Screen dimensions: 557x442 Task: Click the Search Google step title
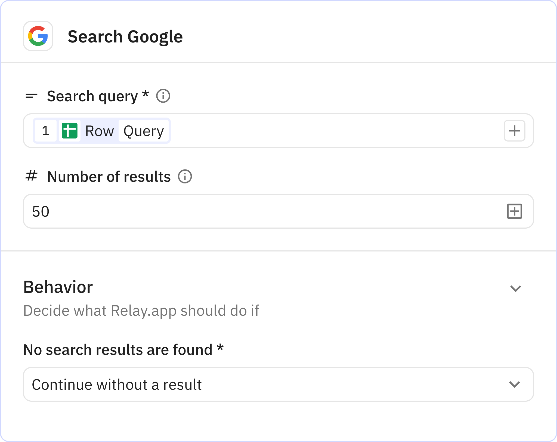[x=125, y=36]
